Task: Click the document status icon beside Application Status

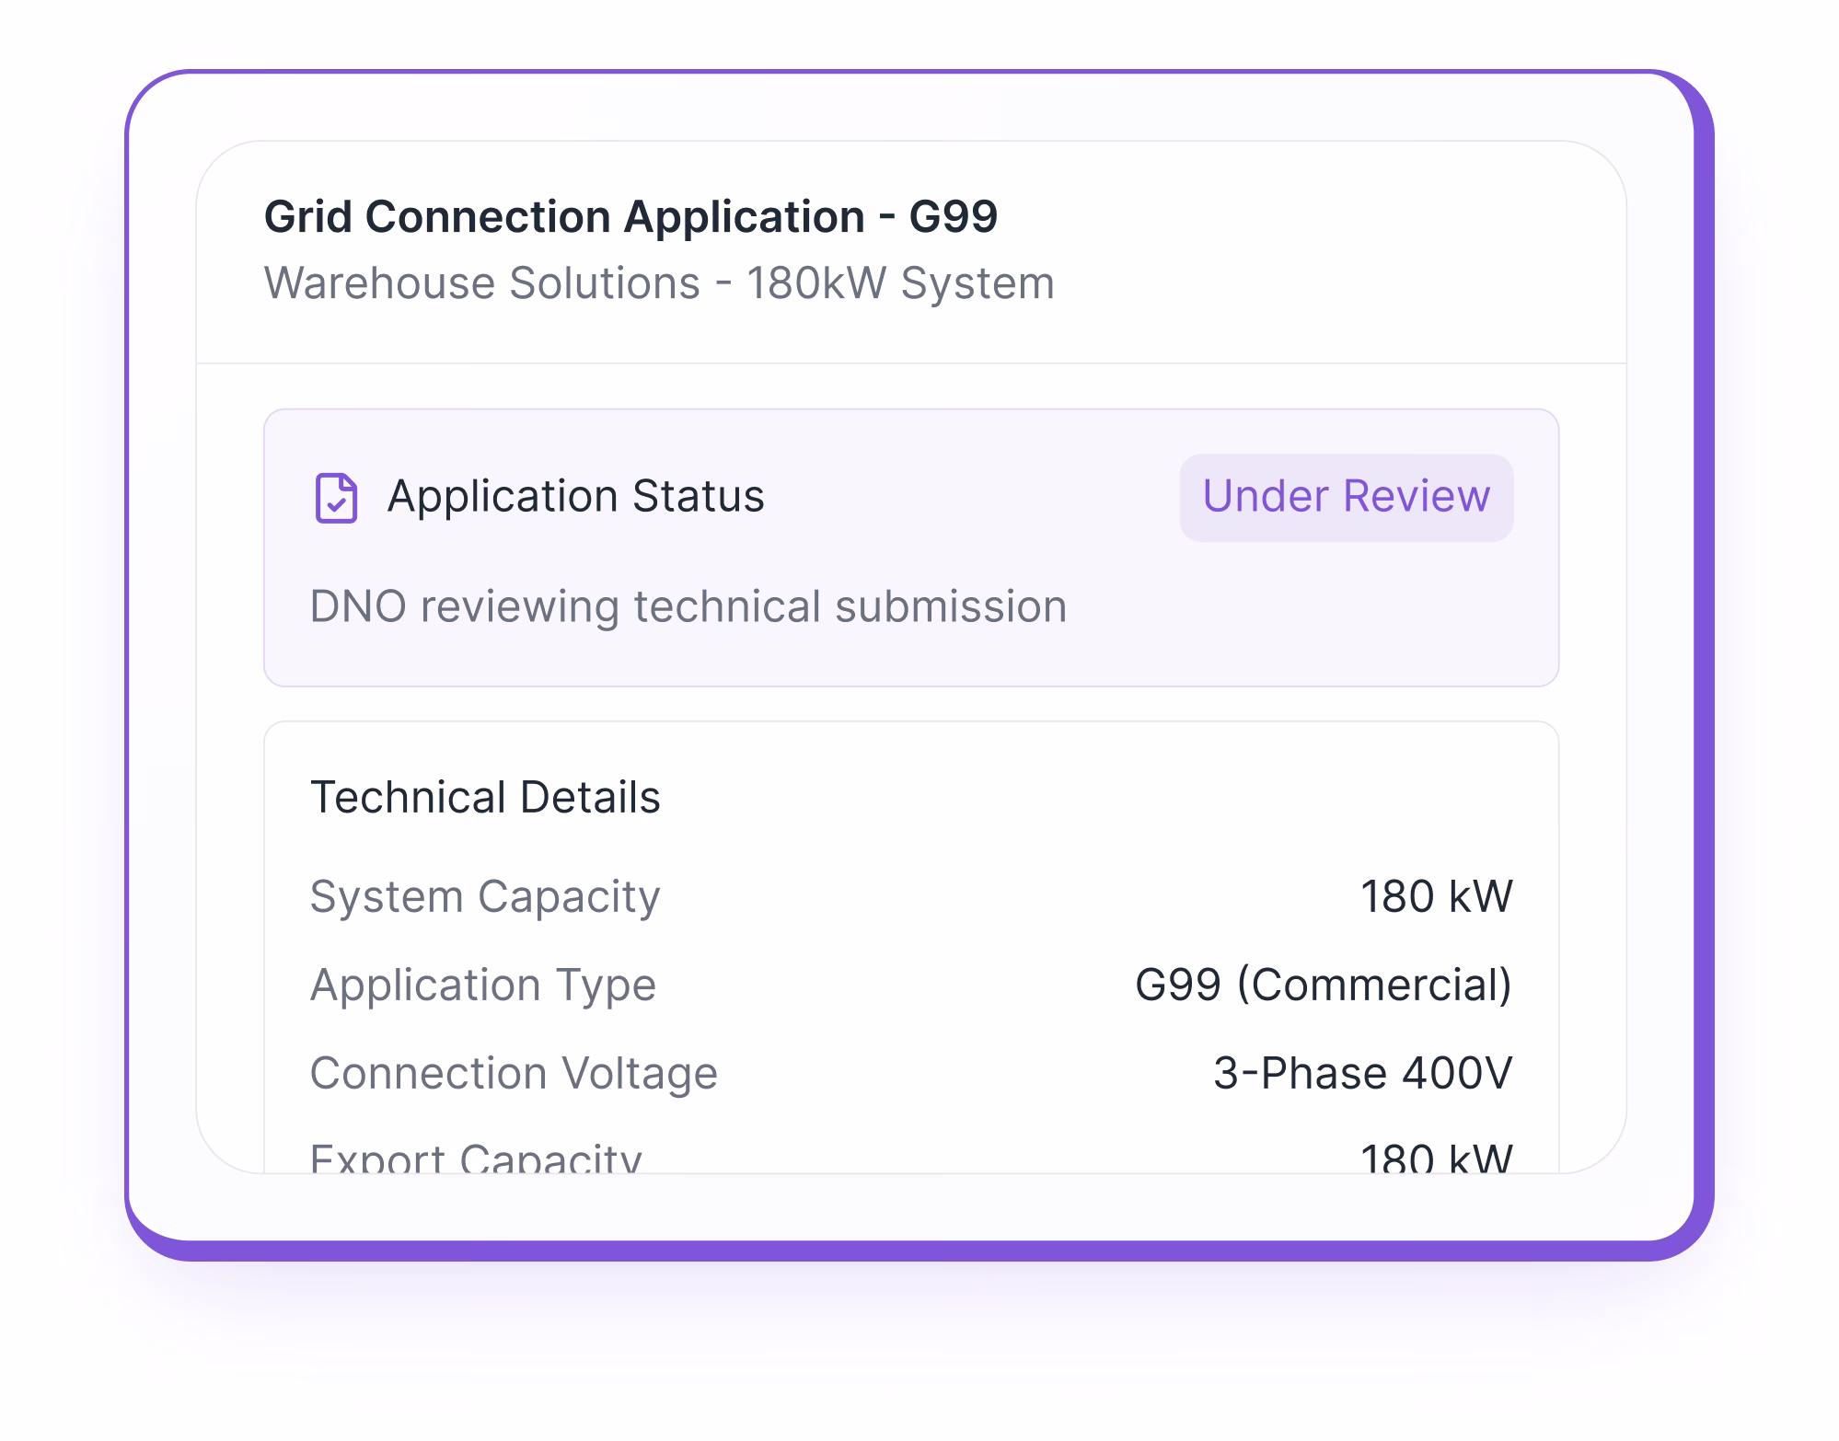Action: click(x=338, y=497)
